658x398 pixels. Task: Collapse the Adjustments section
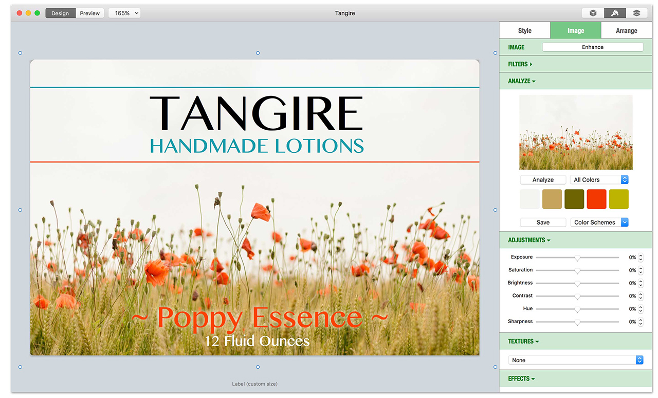point(529,240)
